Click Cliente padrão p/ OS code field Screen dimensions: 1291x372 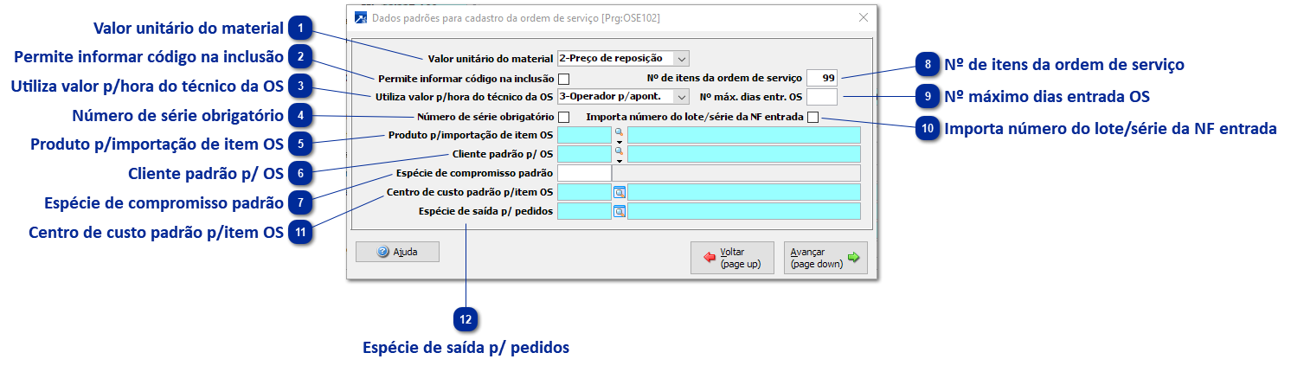584,154
